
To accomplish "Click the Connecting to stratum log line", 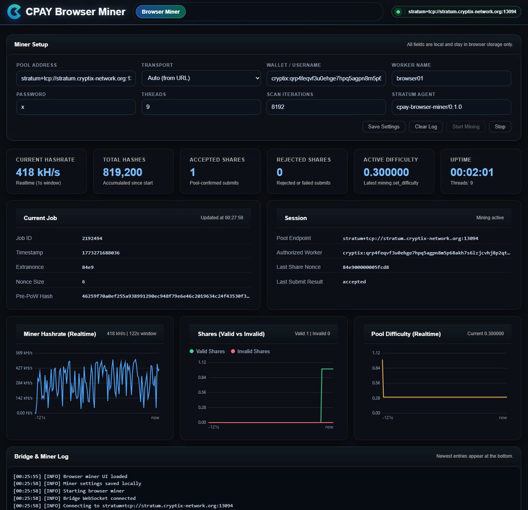I will [x=123, y=506].
